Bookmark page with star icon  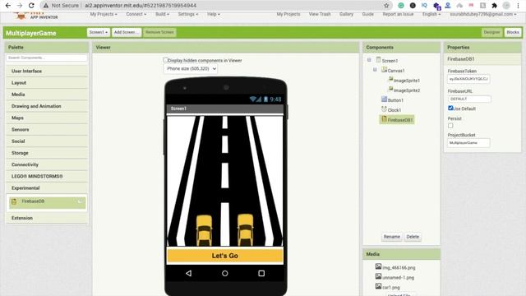tap(386, 6)
